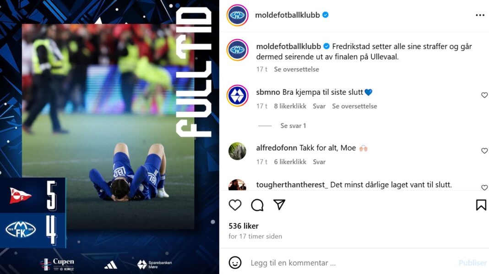489x274 pixels.
Task: Open the three-dot more options menu
Action: click(480, 15)
